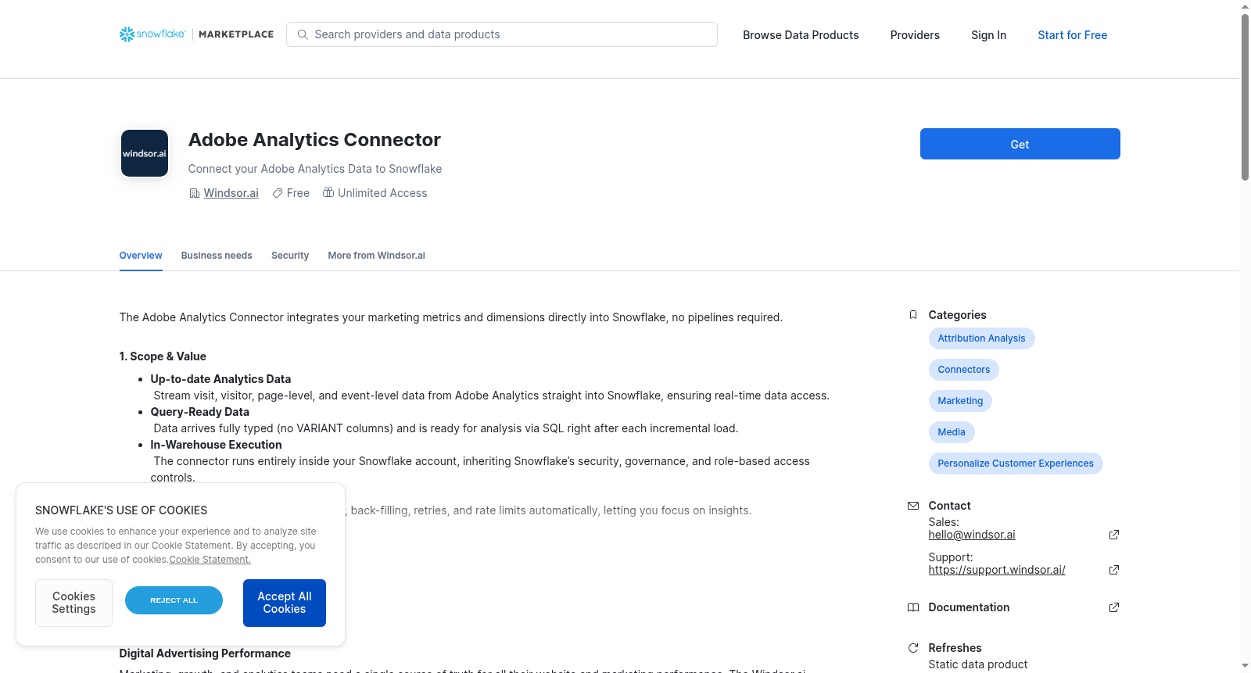Screen dimensions: 1251x673
Task: Select the Media category chip
Action: pyautogui.click(x=951, y=432)
